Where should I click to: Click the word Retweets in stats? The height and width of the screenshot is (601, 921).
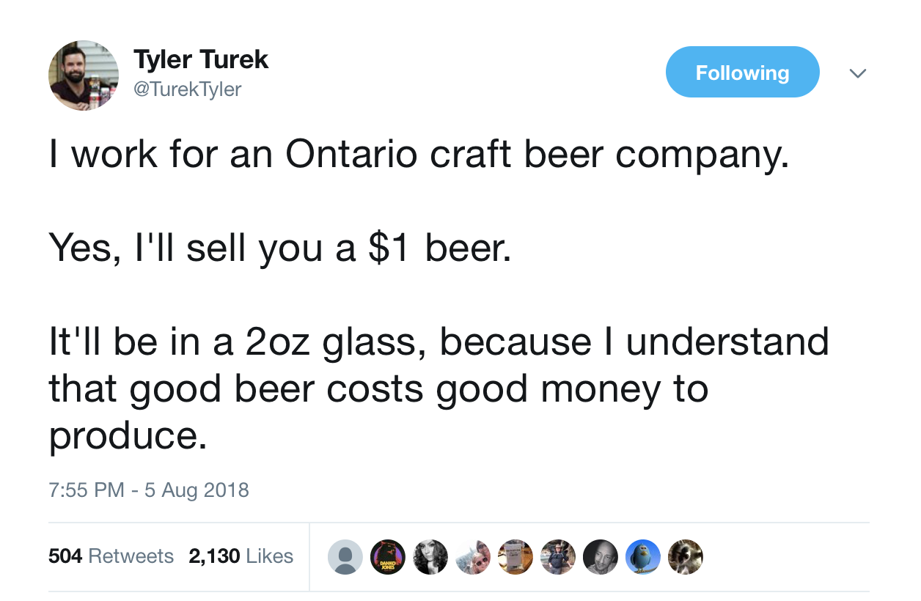tap(131, 556)
